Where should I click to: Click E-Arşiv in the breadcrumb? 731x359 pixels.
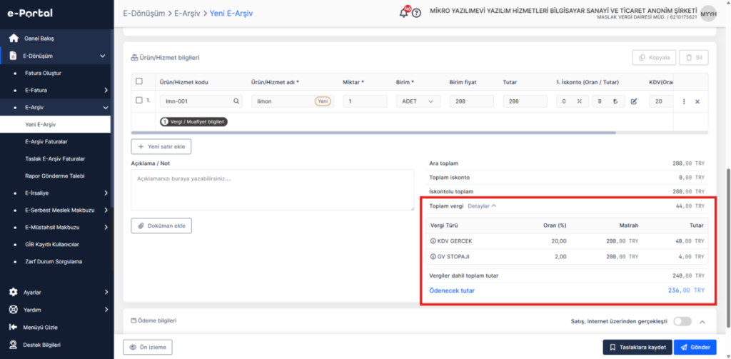tap(188, 14)
